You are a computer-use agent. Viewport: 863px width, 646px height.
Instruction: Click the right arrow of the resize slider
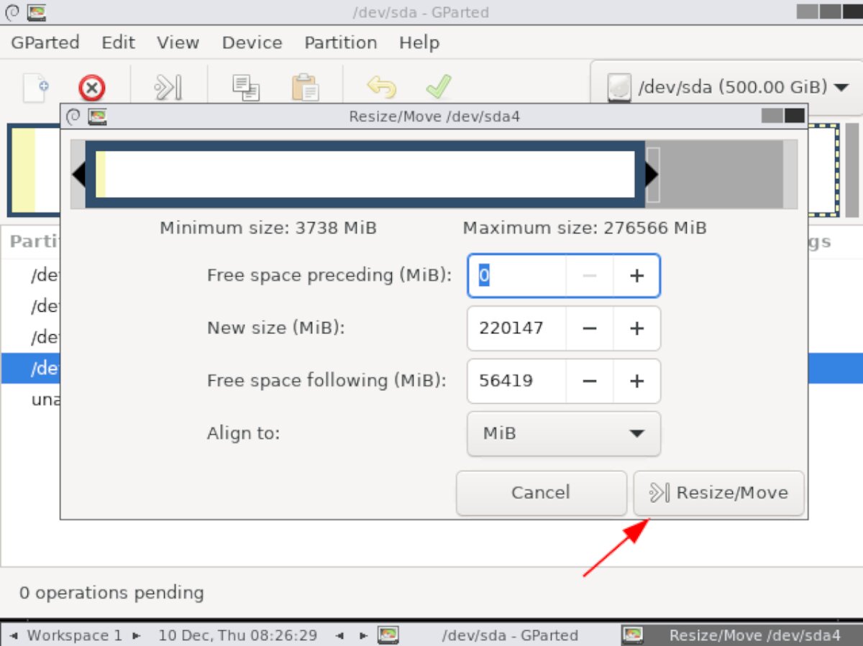click(x=652, y=173)
